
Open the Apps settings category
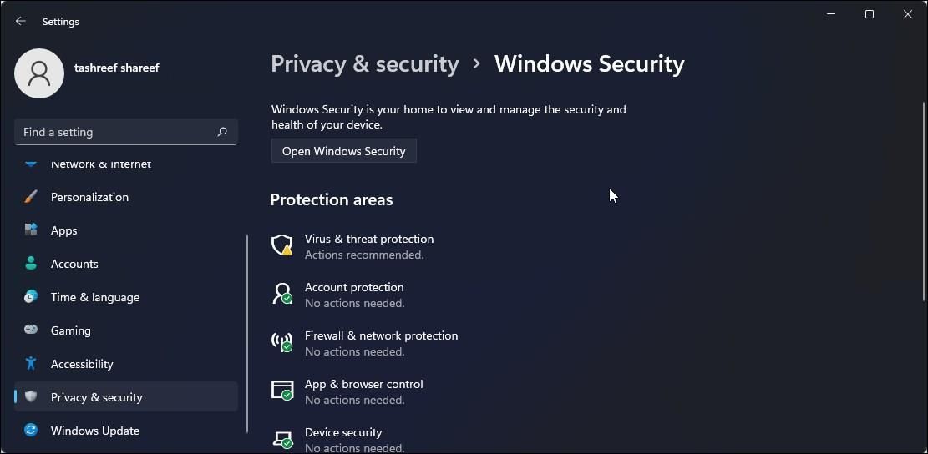click(63, 230)
